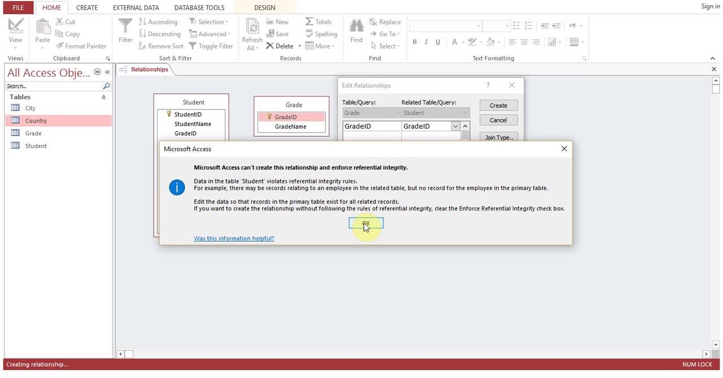Click the Paste icon
723x378 pixels.
point(42,26)
